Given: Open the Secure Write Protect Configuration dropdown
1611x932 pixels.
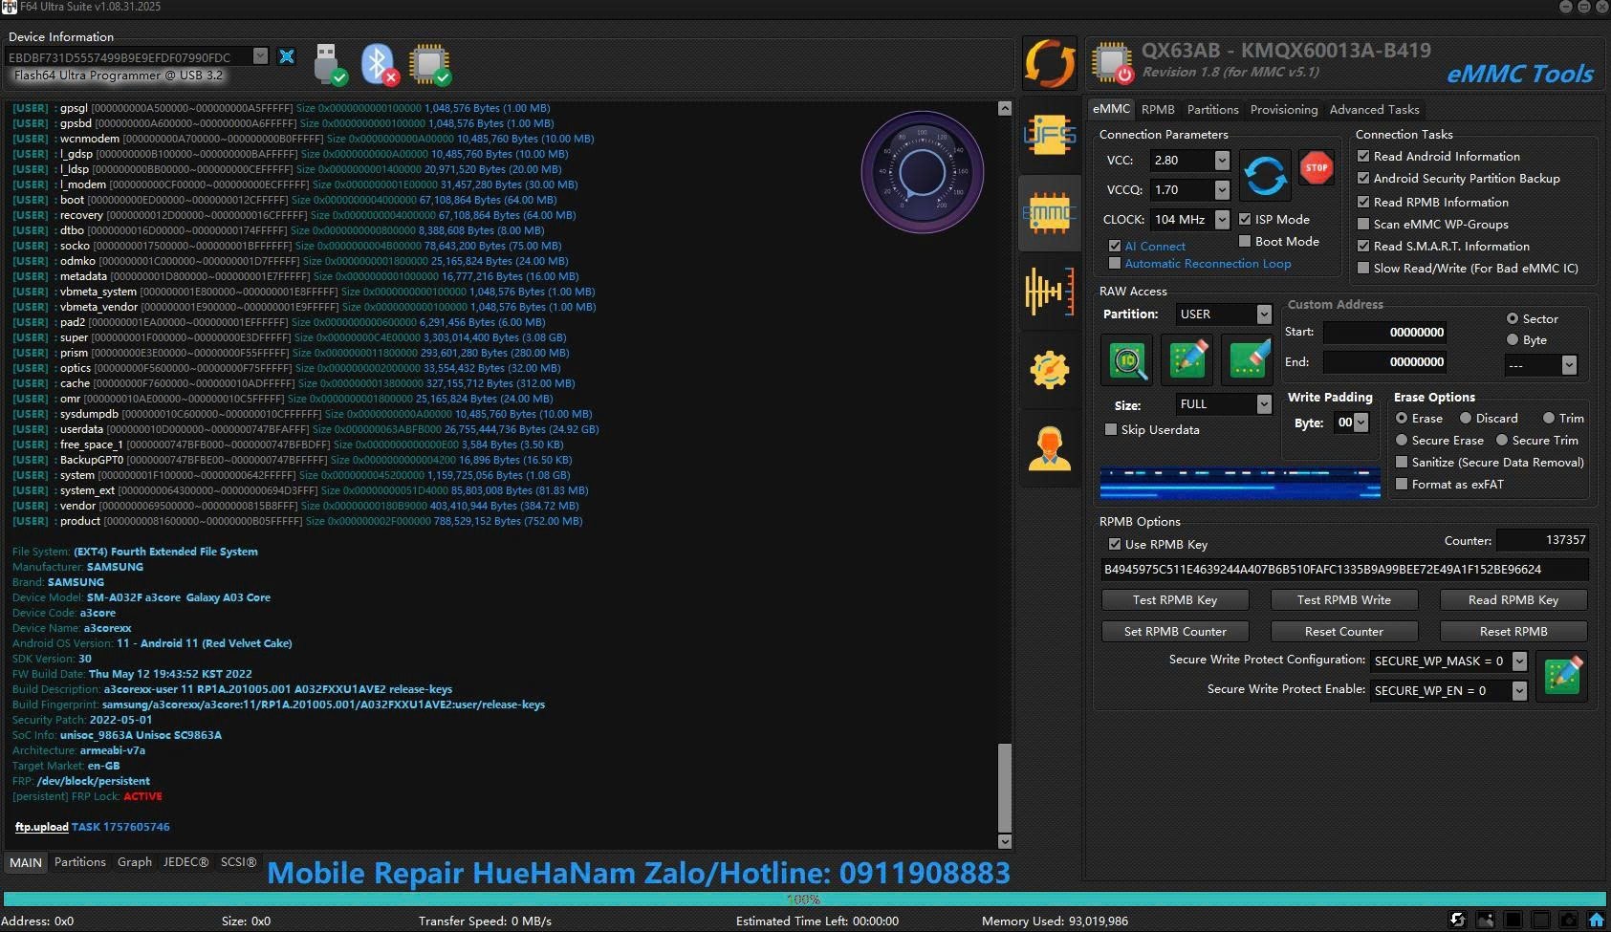Looking at the screenshot, I should point(1519,661).
